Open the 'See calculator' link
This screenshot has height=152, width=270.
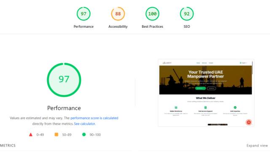point(84,124)
